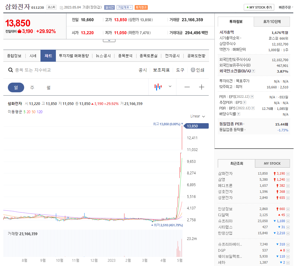Open the 빠른주문 dropdown
This screenshot has height=266, width=296.
pyautogui.click(x=286, y=7)
